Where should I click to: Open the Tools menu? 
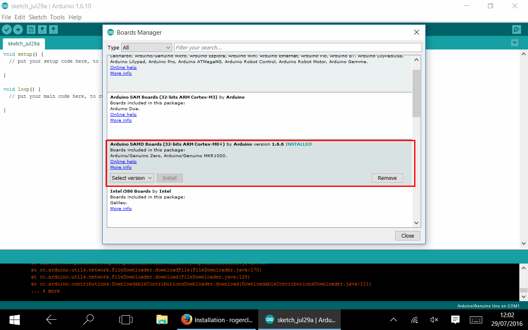(x=57, y=17)
